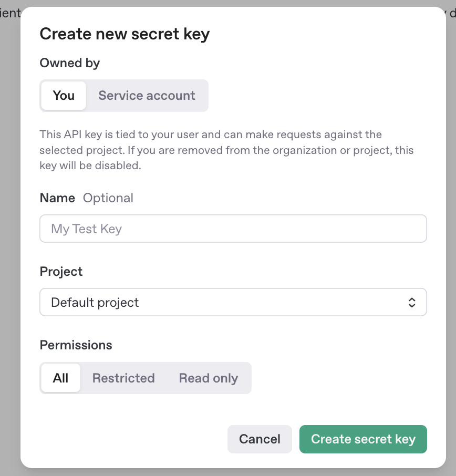Open the Project combo box
The width and height of the screenshot is (456, 476).
(x=233, y=303)
